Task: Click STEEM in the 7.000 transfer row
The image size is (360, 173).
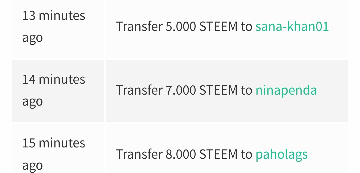Action: tap(218, 90)
